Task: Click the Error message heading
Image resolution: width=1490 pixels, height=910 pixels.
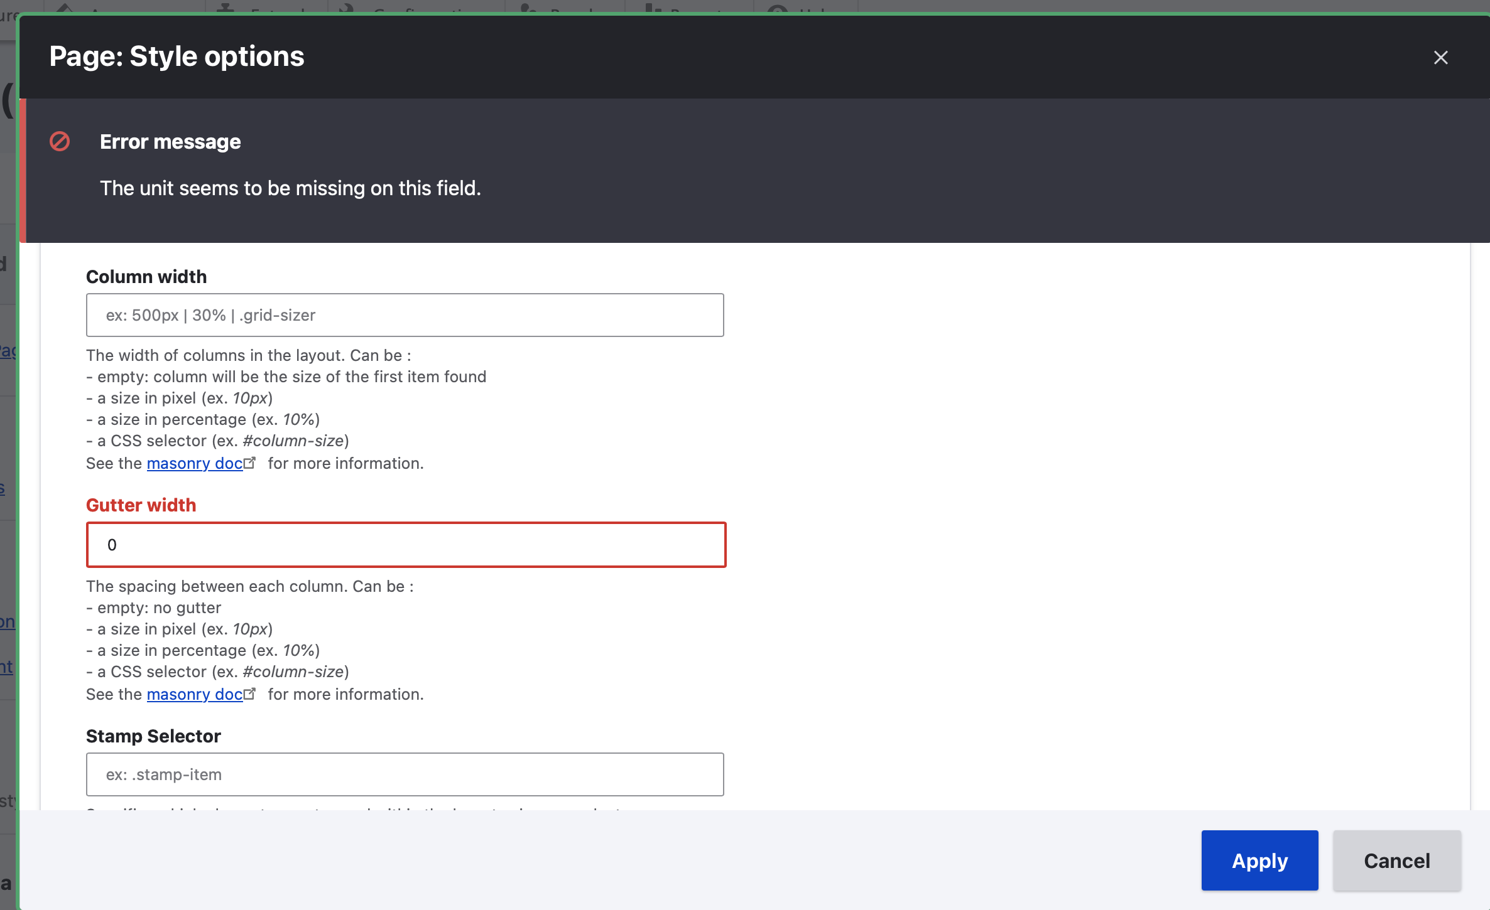Action: [x=170, y=142]
